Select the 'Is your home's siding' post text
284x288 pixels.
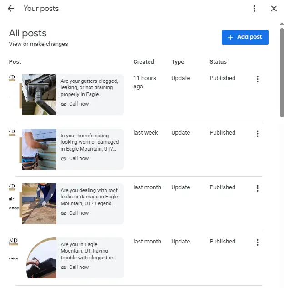tap(89, 142)
